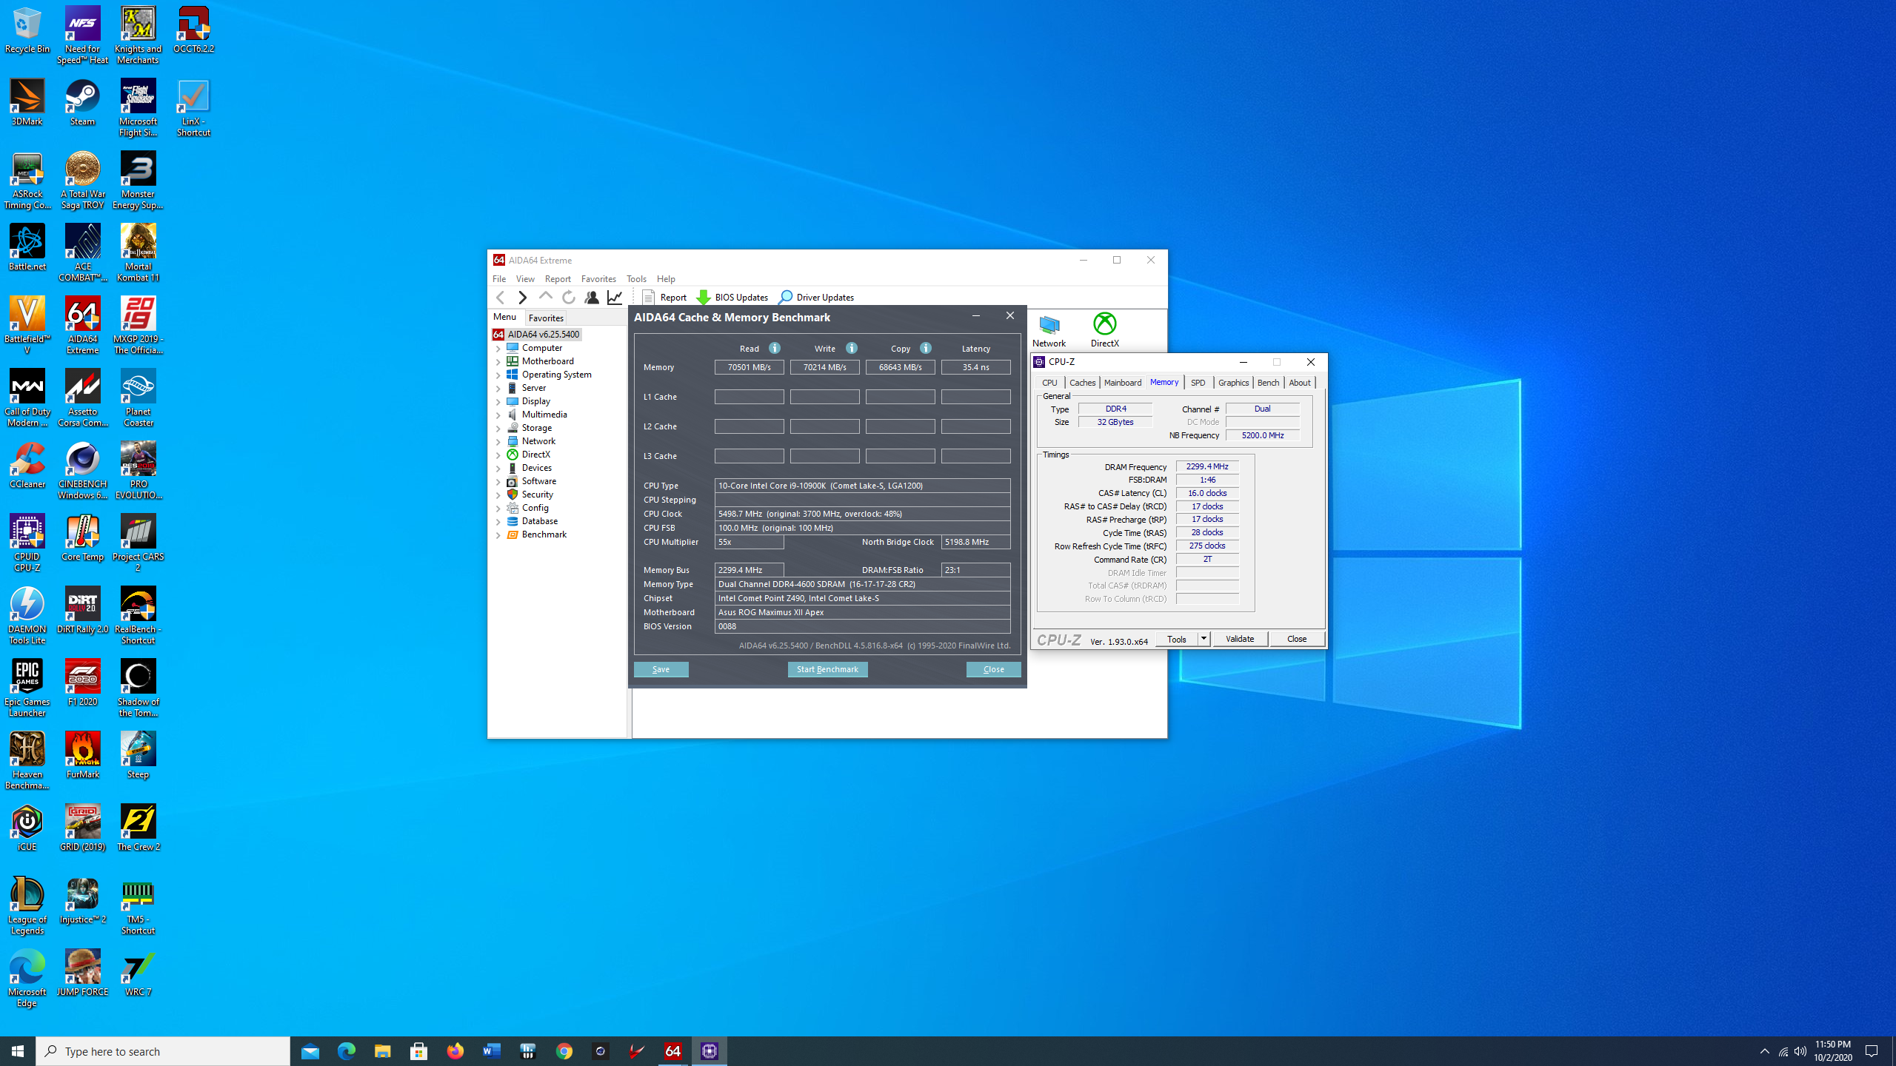Click the Start Benchmark button
Image resolution: width=1896 pixels, height=1066 pixels.
coord(827,669)
